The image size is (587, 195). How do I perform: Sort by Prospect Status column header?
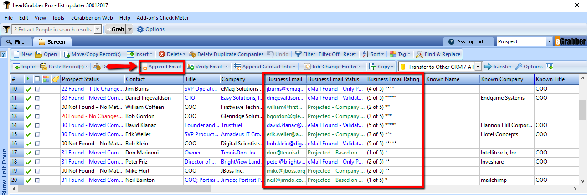click(92, 79)
